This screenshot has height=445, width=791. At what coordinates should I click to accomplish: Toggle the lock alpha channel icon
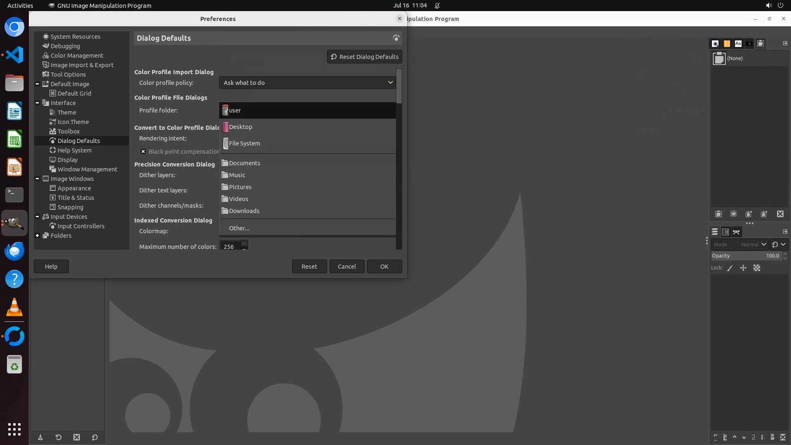pos(757,268)
